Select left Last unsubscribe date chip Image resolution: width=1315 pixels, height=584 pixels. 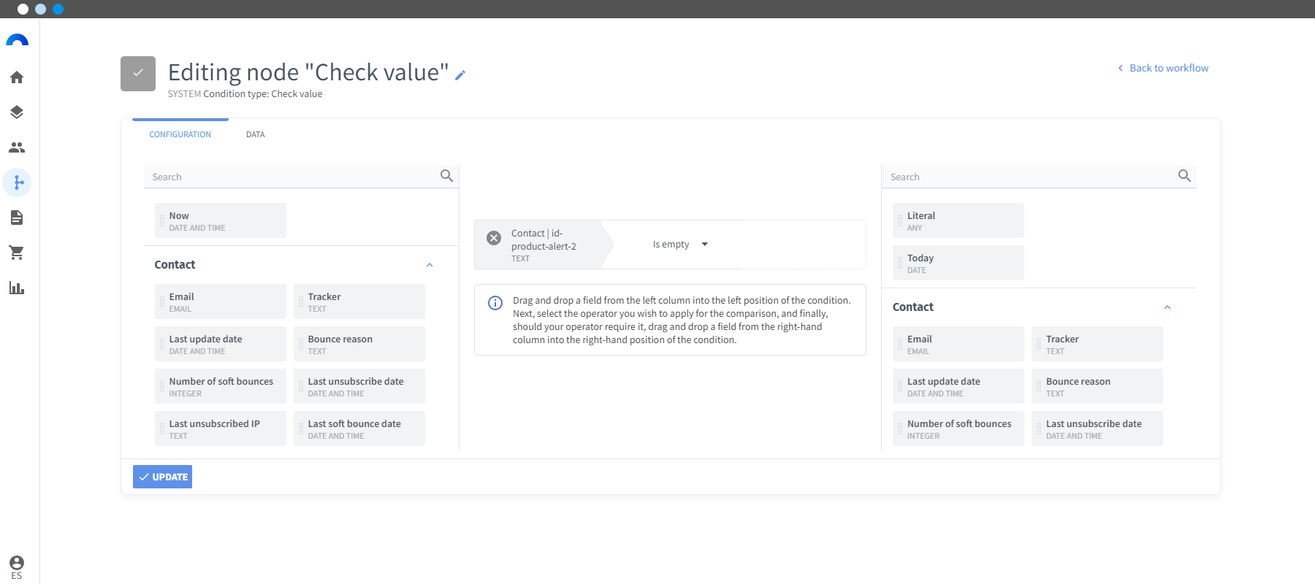(x=359, y=386)
